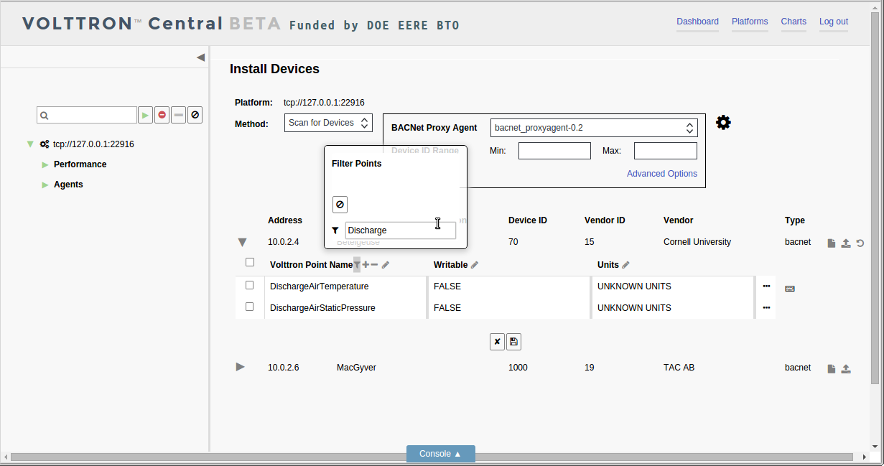884x466 pixels.
Task: Open the Scan for Devices method dropdown
Action: 329,123
